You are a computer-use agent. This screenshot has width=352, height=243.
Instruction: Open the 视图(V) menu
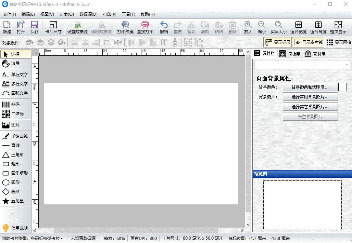[x=47, y=14]
